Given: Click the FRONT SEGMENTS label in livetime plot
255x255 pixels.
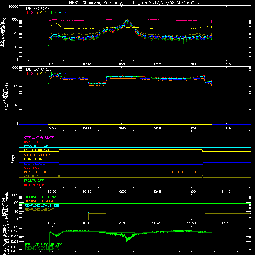Looking at the screenshot, I should (44, 245).
